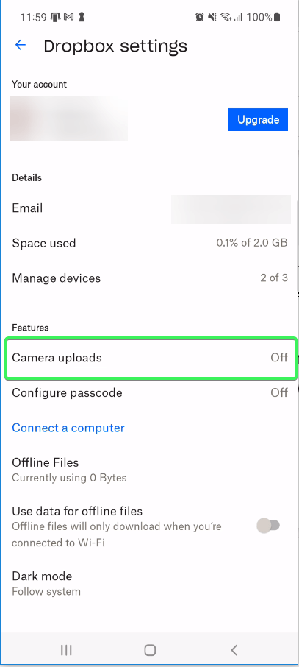The image size is (299, 667).
Task: Open Configure passcode setting
Action: pyautogui.click(x=150, y=392)
